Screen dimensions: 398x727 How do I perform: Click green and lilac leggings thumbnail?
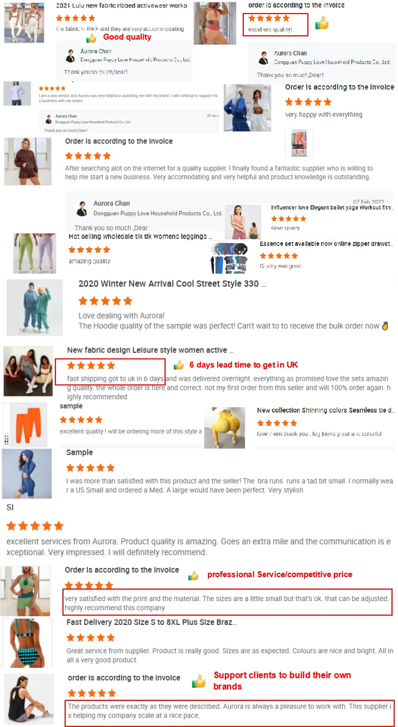pyautogui.click(x=35, y=253)
